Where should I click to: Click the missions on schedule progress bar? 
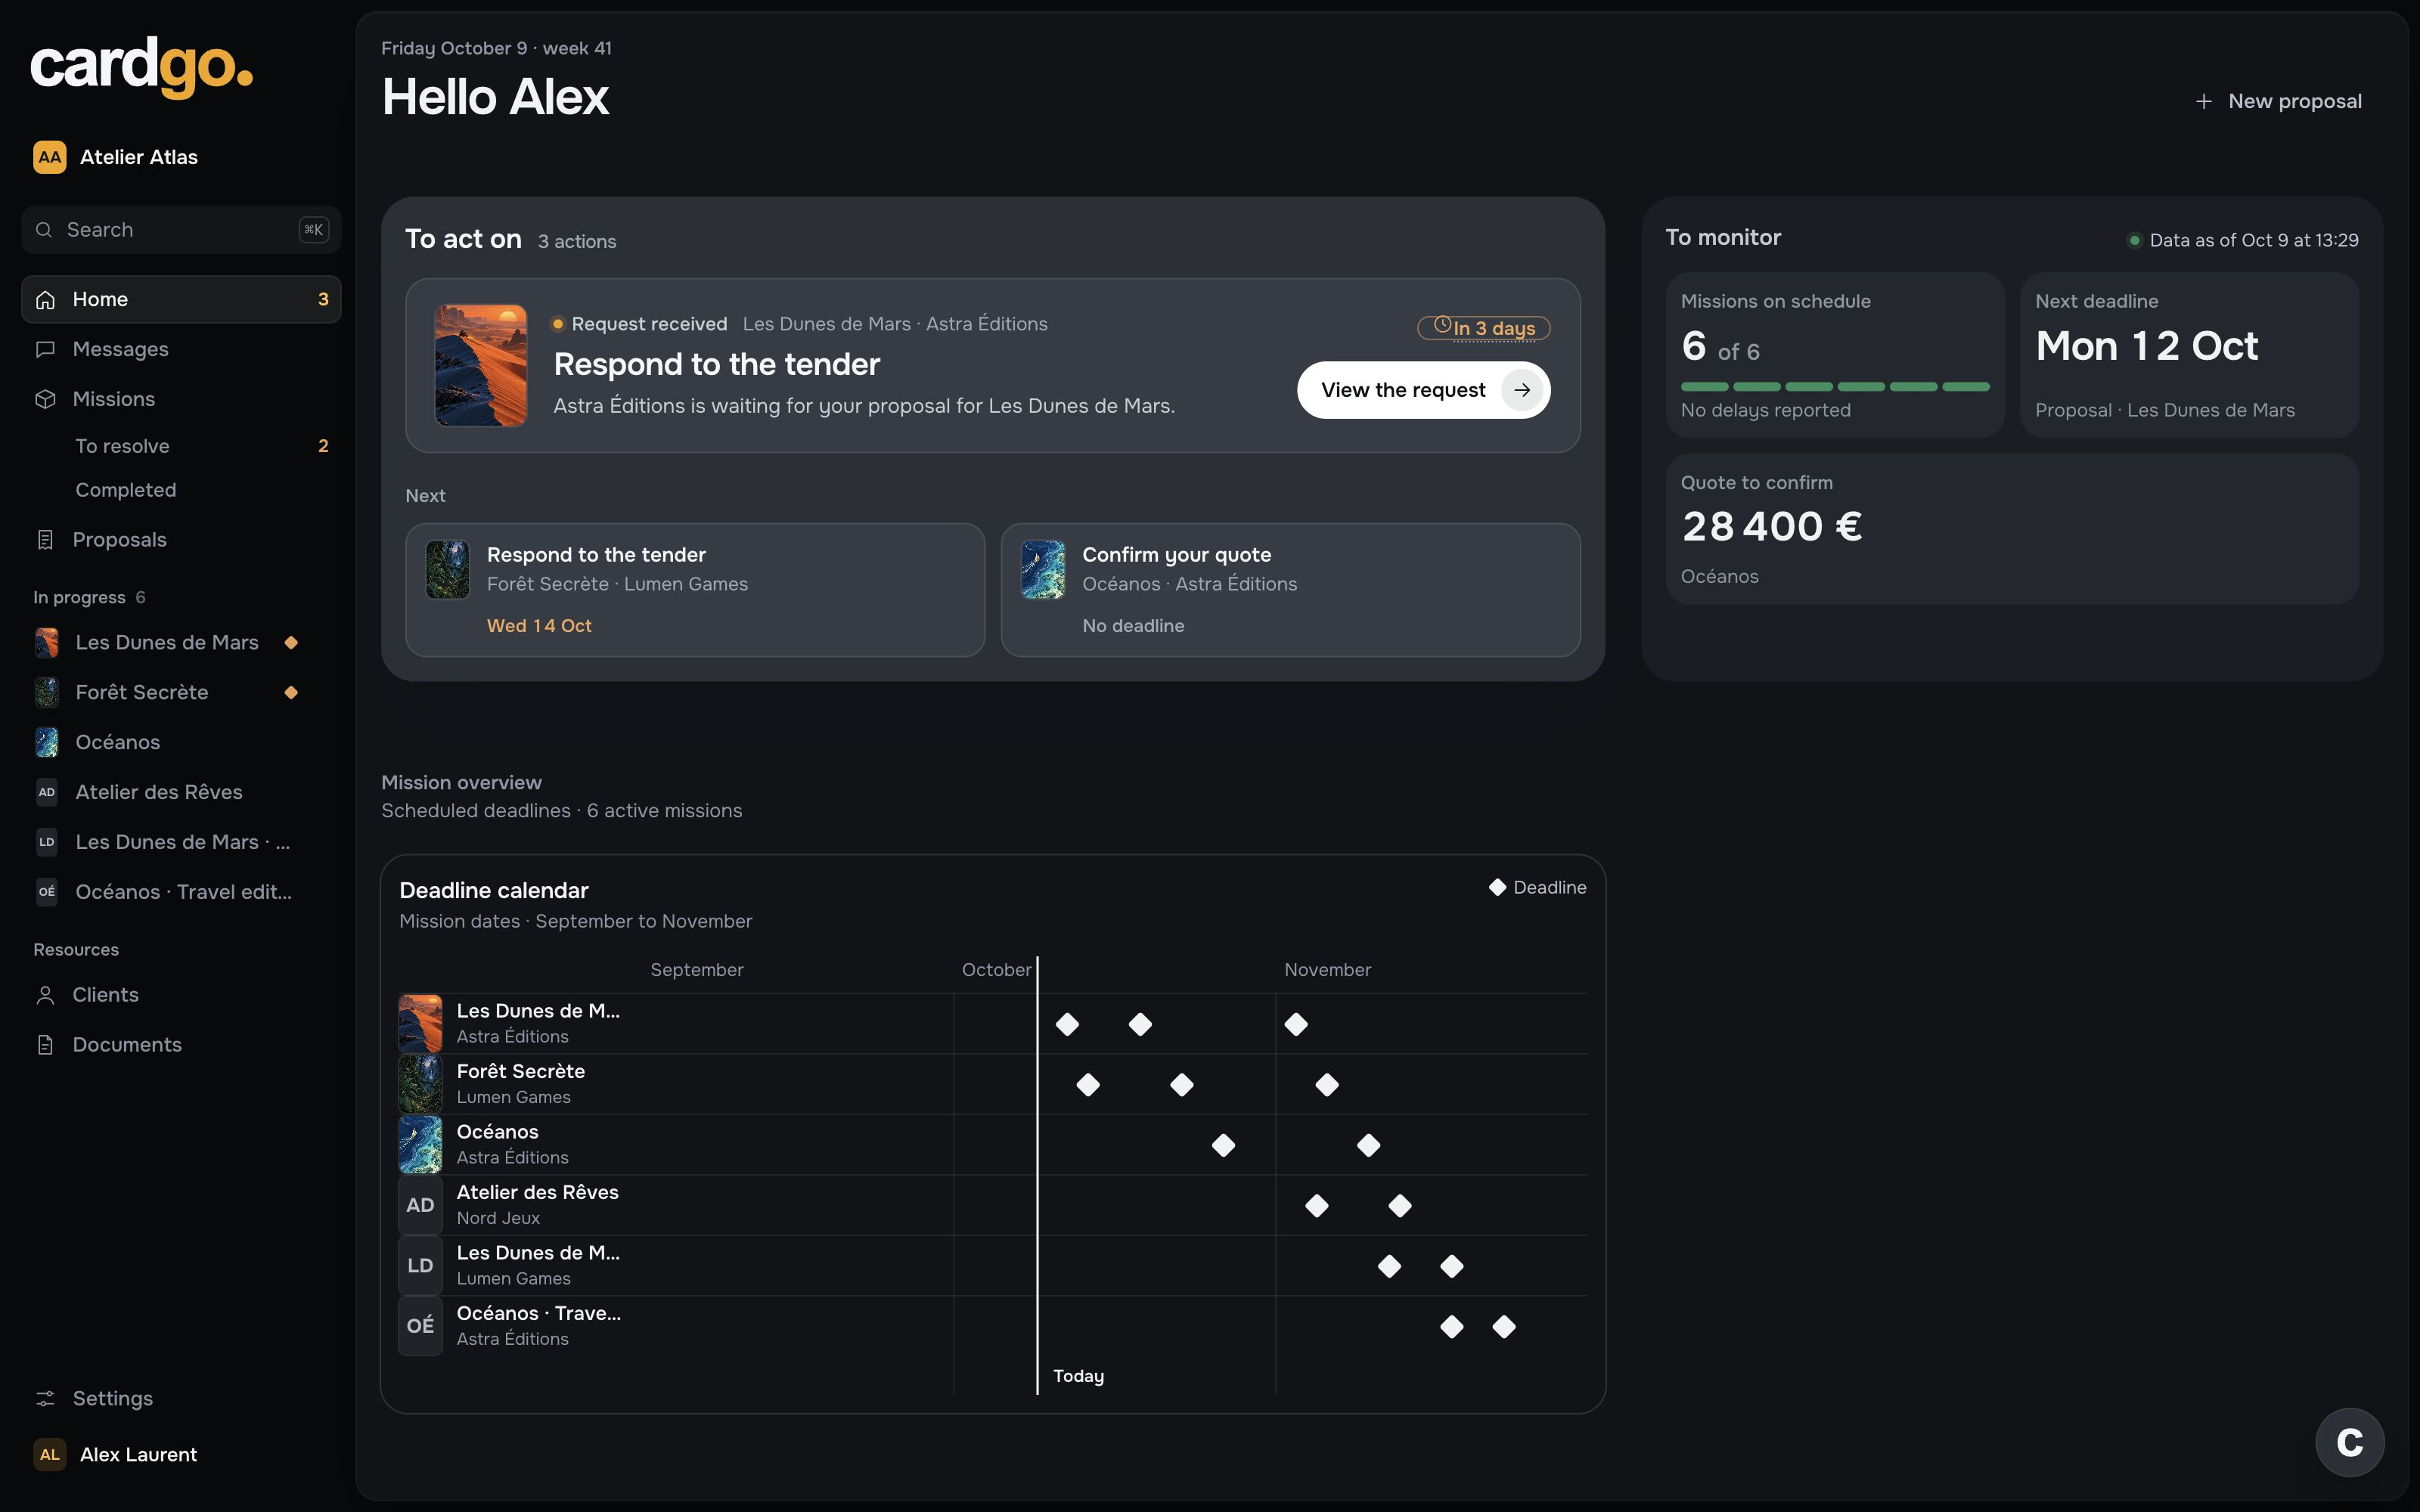pos(1835,386)
